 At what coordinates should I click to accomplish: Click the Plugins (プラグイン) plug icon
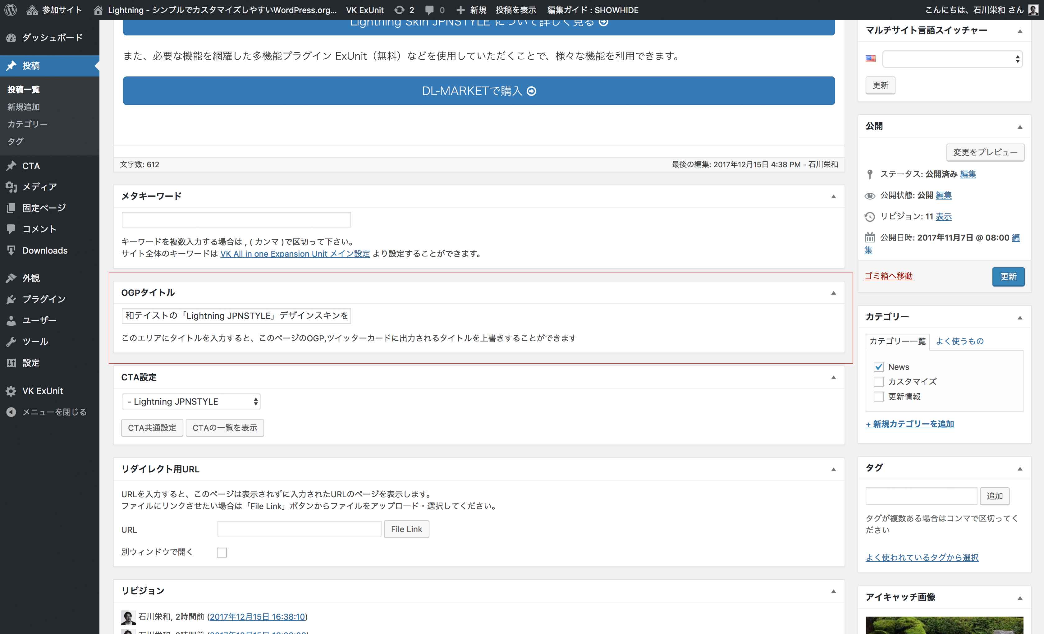click(x=11, y=299)
